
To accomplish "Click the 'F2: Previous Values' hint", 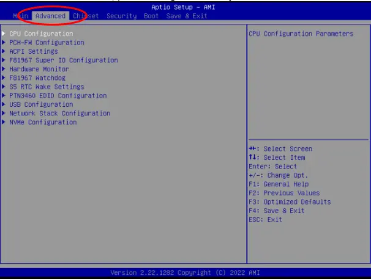I will click(284, 193).
